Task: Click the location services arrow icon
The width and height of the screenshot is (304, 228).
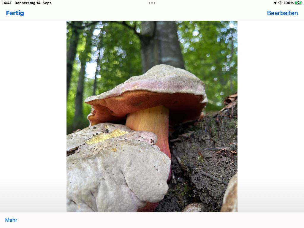Action: point(275,3)
